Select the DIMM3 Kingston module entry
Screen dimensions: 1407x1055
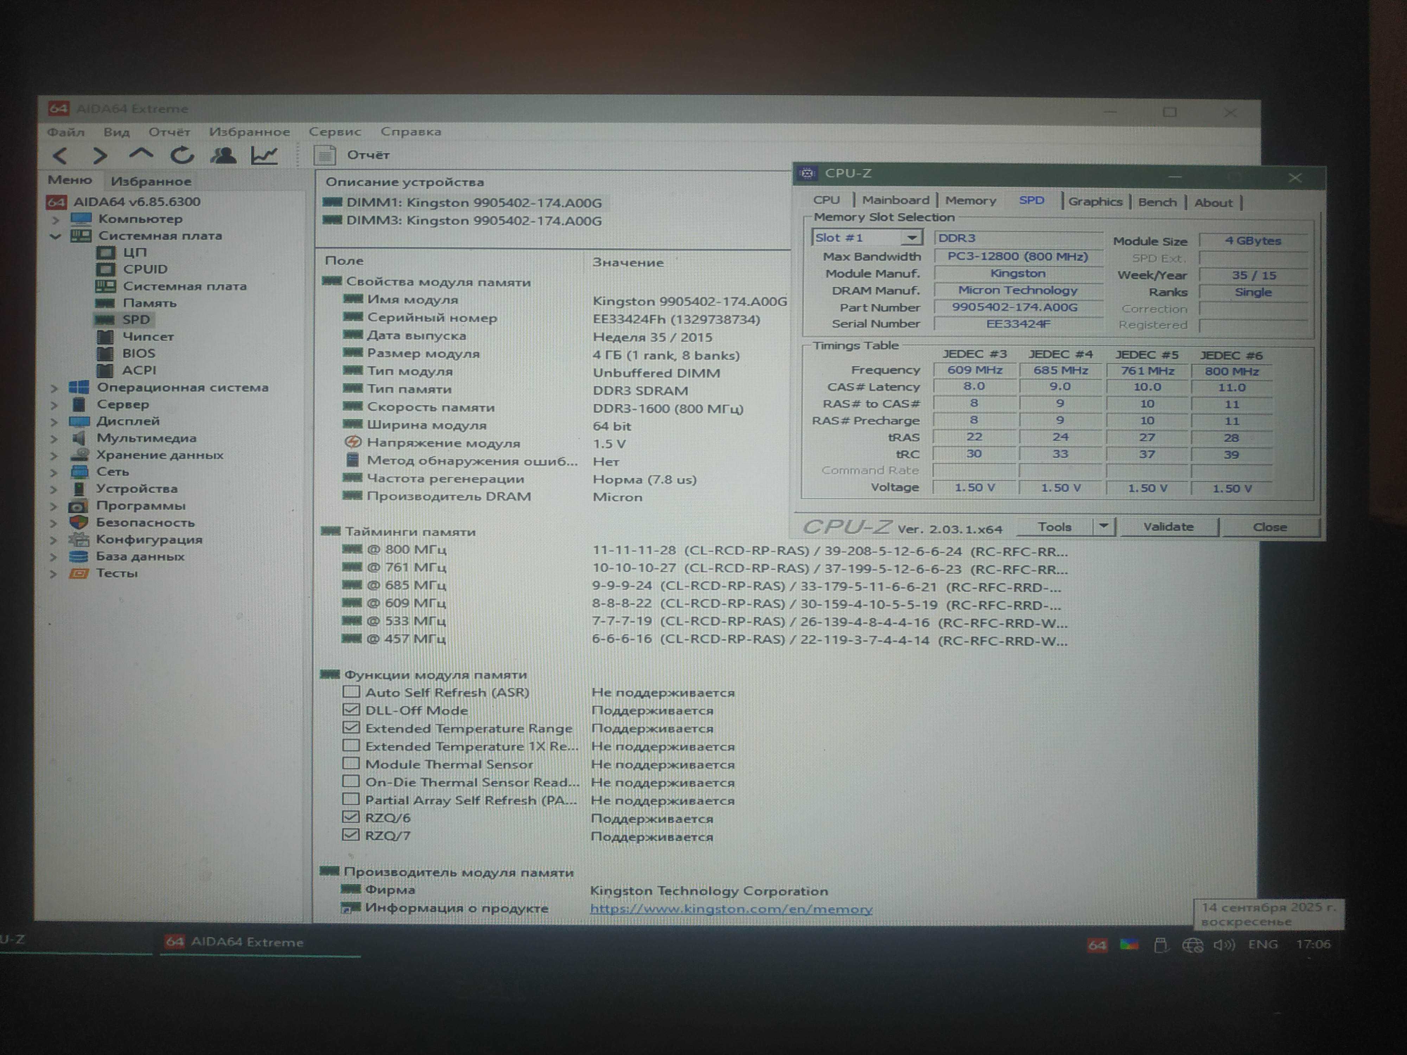(x=474, y=220)
